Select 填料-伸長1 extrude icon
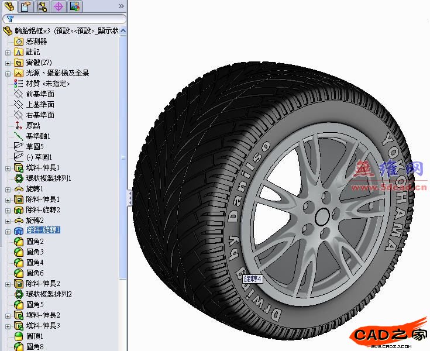The width and height of the screenshot is (430, 351). coord(19,167)
